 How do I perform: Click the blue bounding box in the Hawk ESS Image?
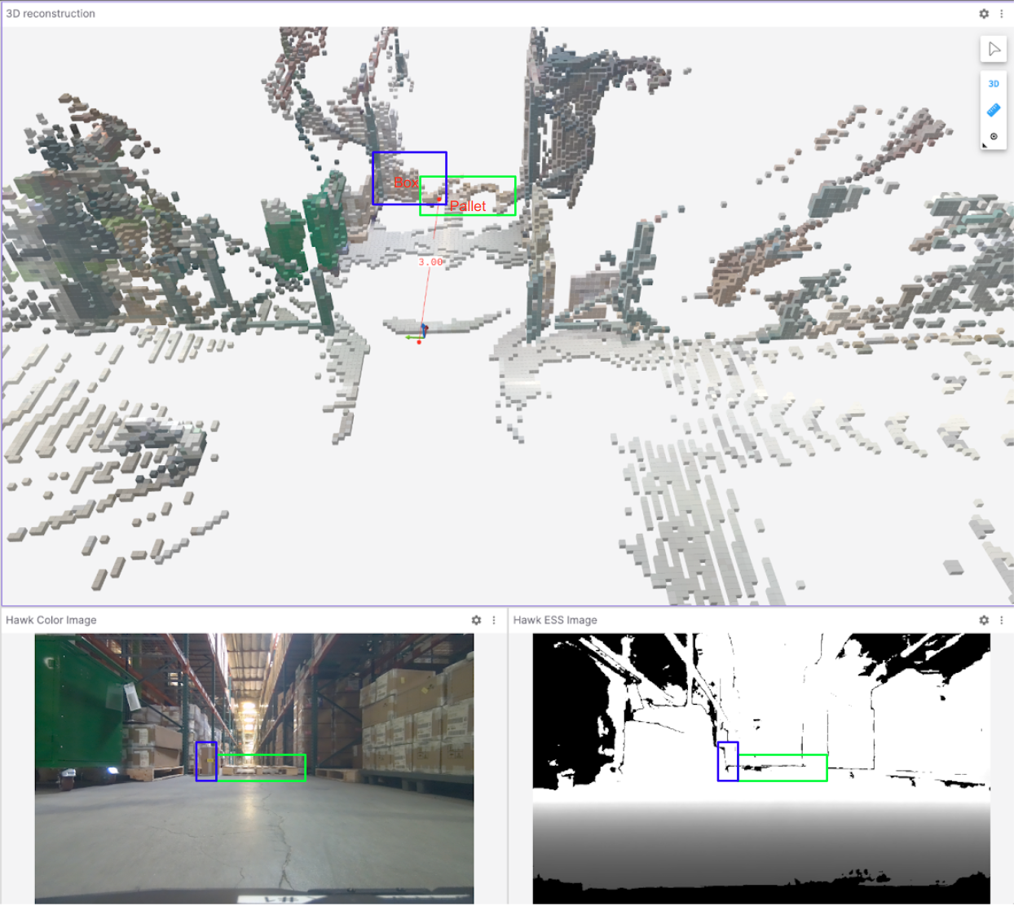[x=726, y=763]
